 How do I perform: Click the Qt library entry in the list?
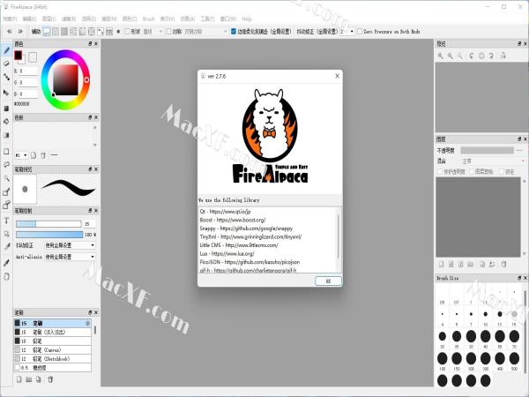click(225, 212)
